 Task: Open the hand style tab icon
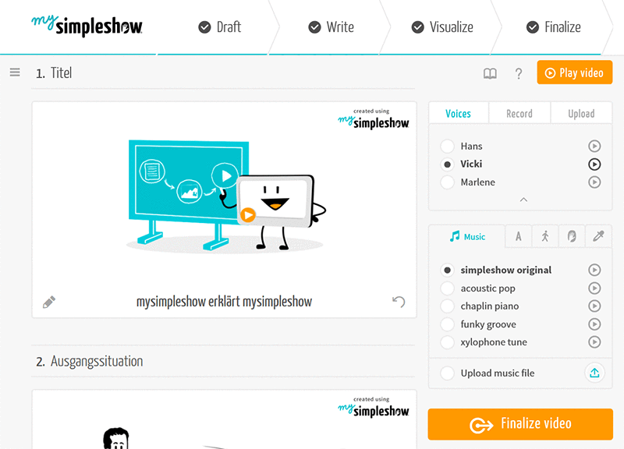click(572, 237)
